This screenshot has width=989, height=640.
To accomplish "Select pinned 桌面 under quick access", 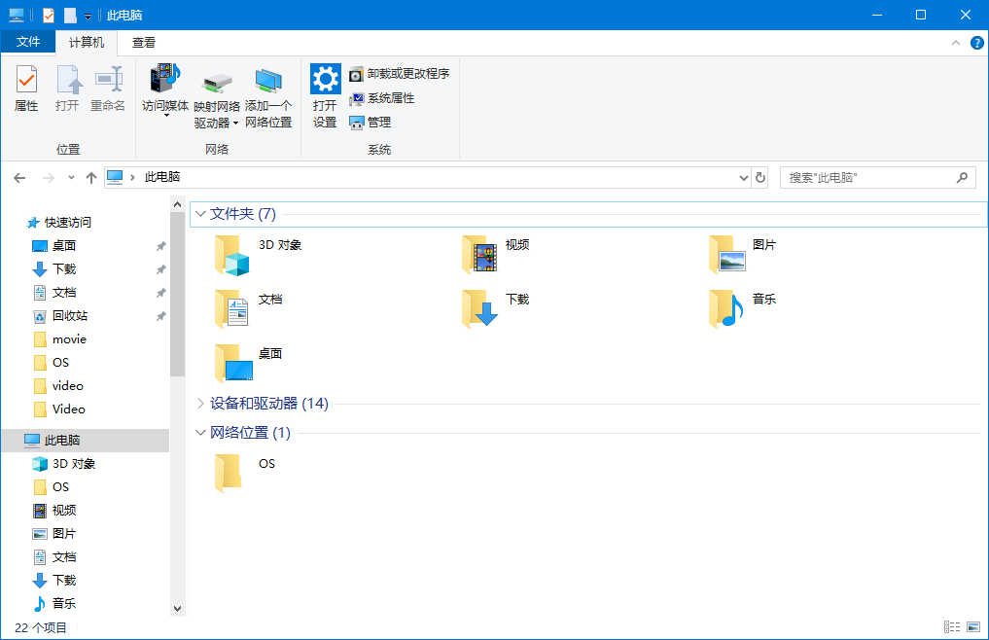I will [64, 245].
